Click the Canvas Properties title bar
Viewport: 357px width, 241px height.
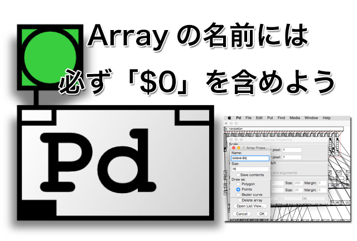[278, 140]
